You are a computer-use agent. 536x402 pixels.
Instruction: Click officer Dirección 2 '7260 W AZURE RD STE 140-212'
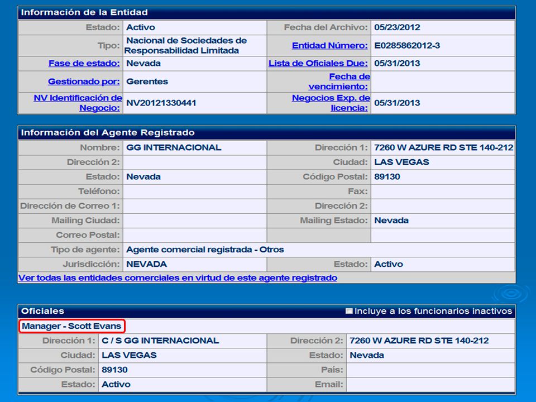(419, 341)
